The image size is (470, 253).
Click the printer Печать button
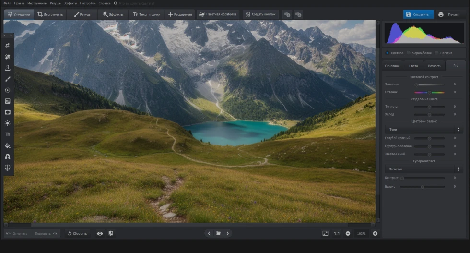point(449,14)
